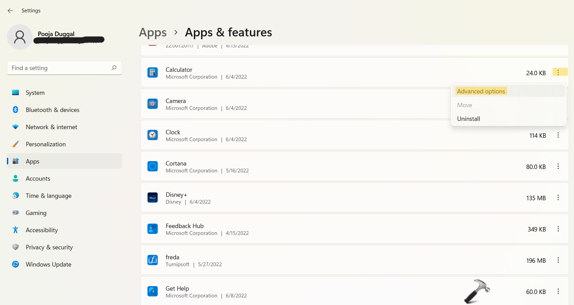
Task: Click the search magnifier icon
Action: coord(114,68)
